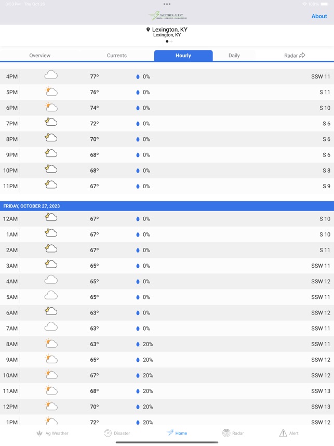Select the 63° temperature at 7AM
This screenshot has width=334, height=446.
[95, 328]
